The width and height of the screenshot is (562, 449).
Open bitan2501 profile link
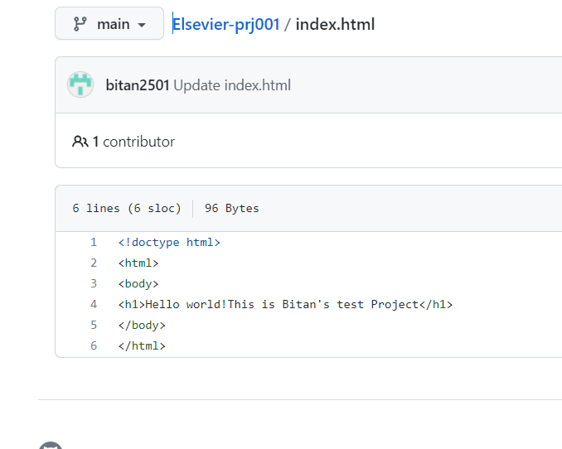click(x=138, y=85)
